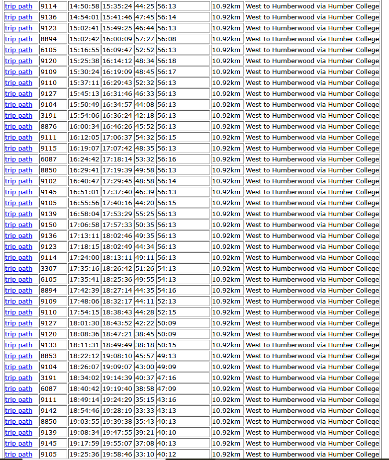Open trip path link for vehicle 3307
This screenshot has width=389, height=460.
[18, 269]
